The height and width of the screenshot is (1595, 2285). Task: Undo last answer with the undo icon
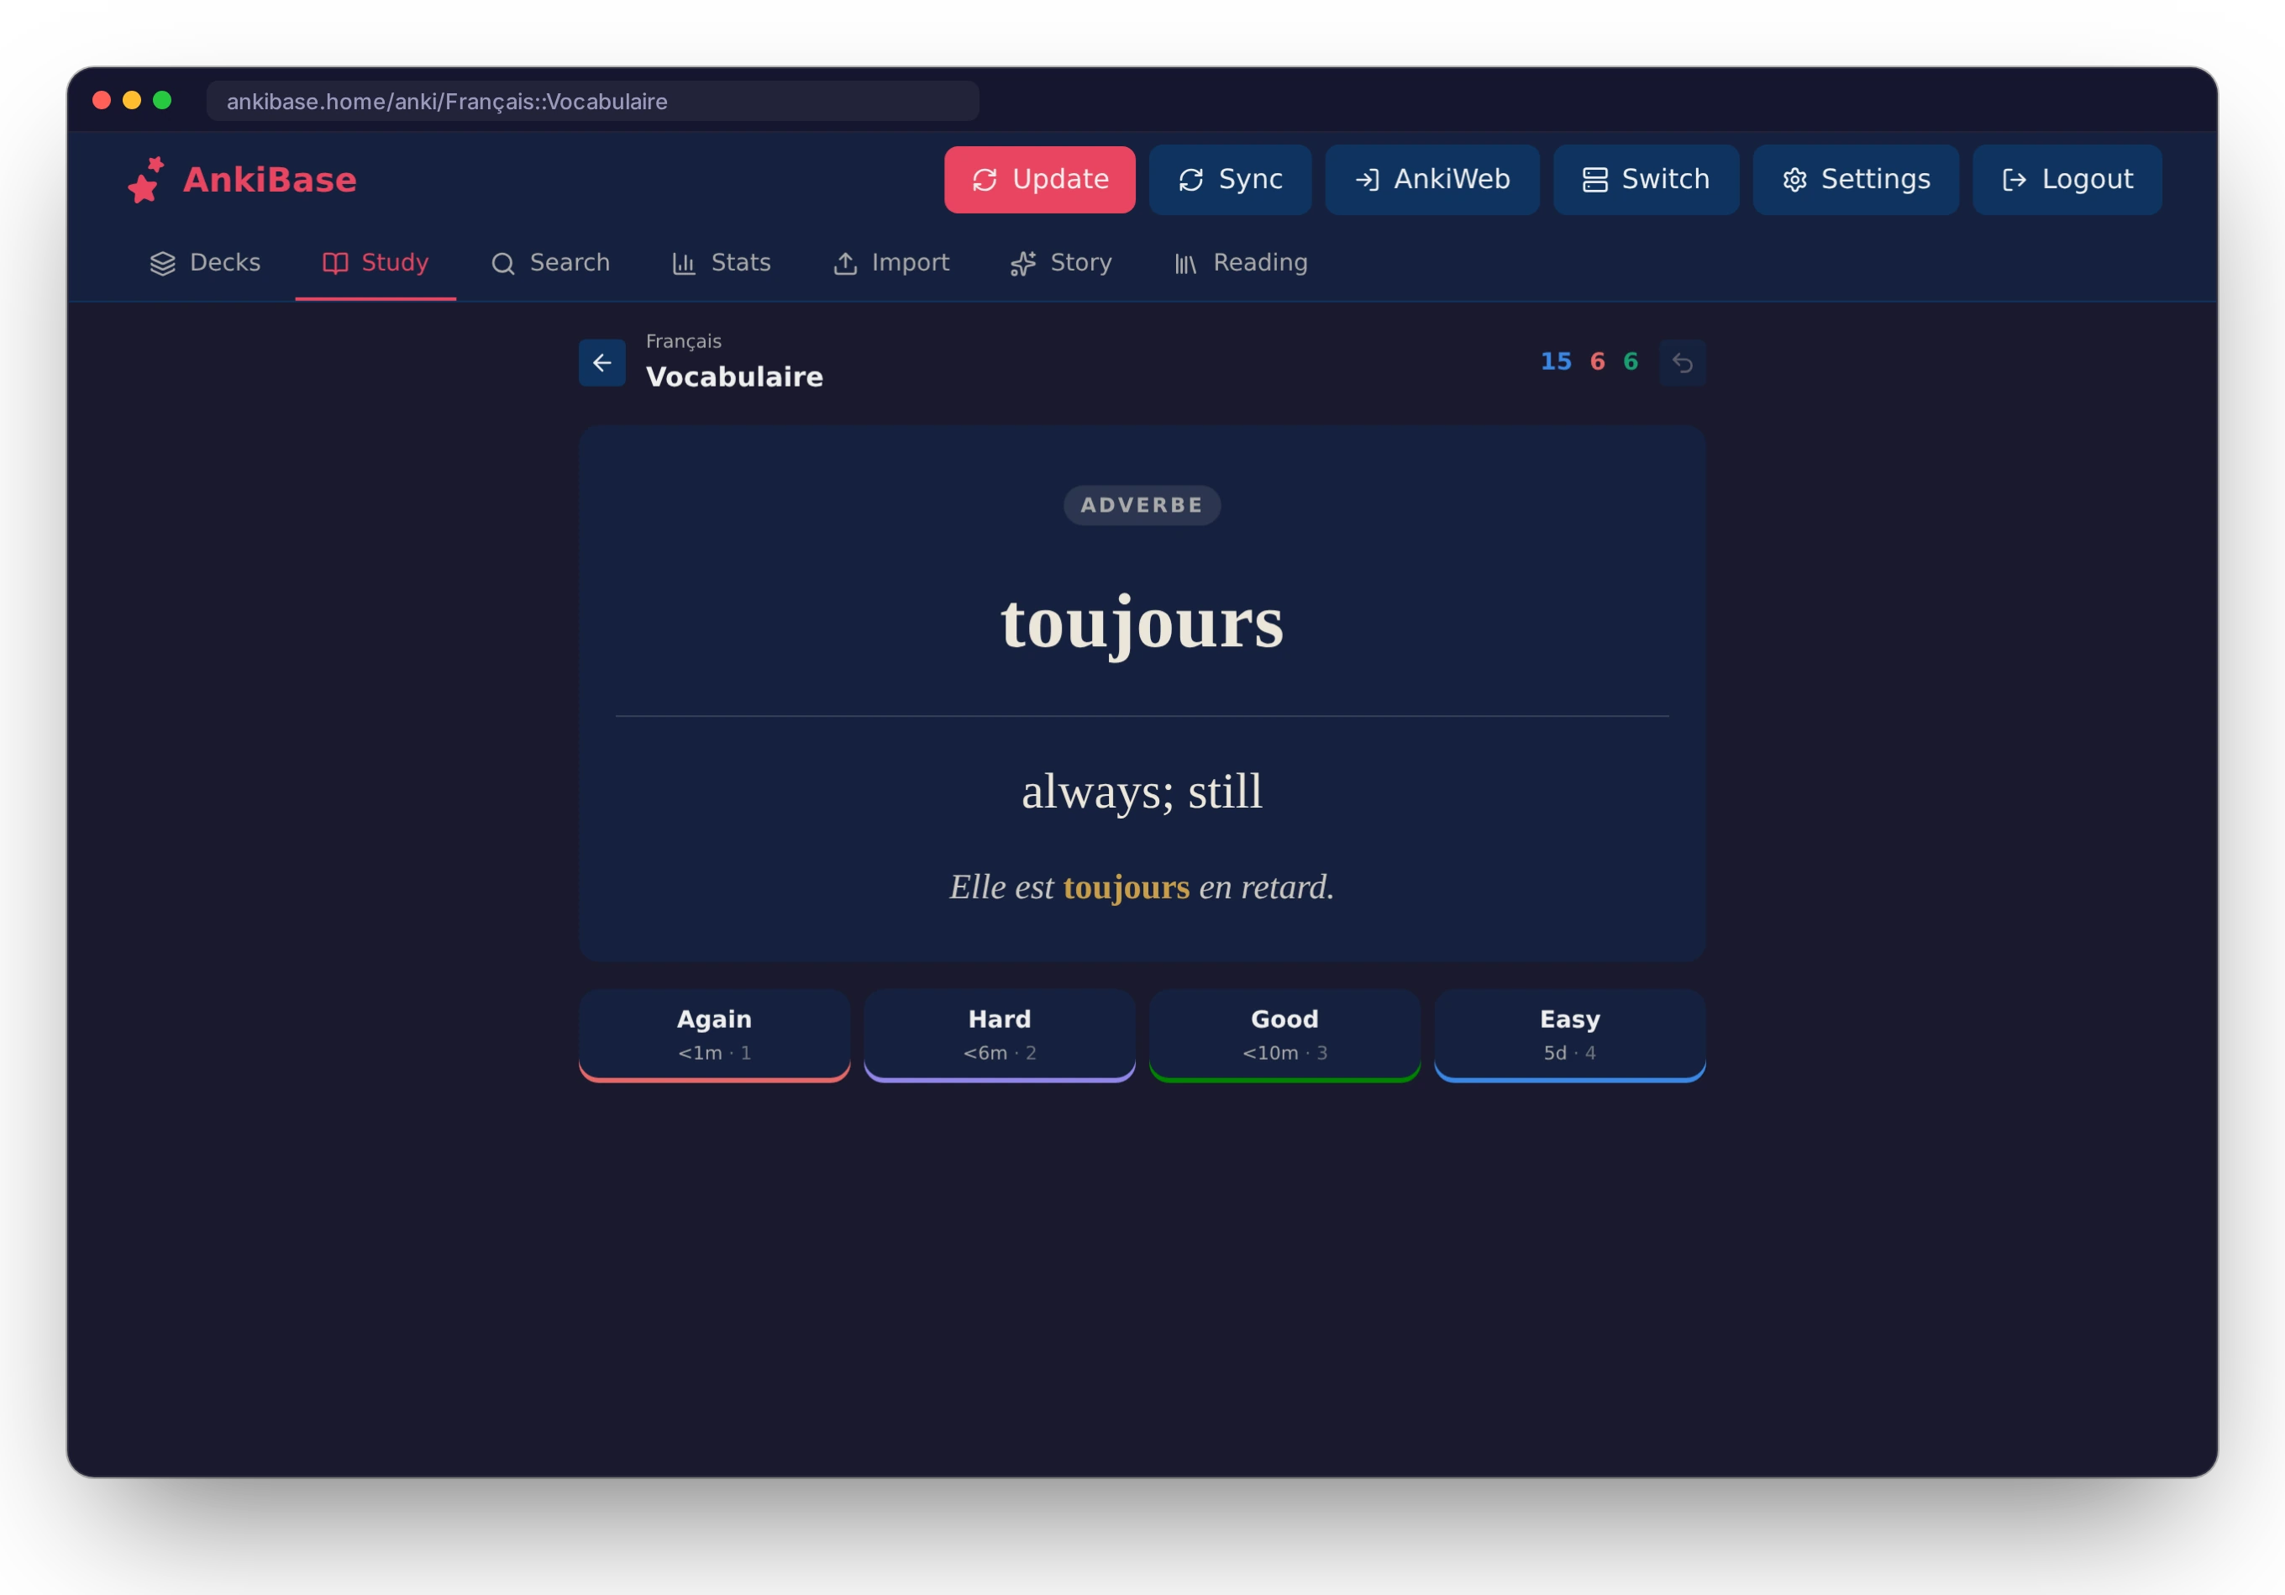click(x=1682, y=362)
